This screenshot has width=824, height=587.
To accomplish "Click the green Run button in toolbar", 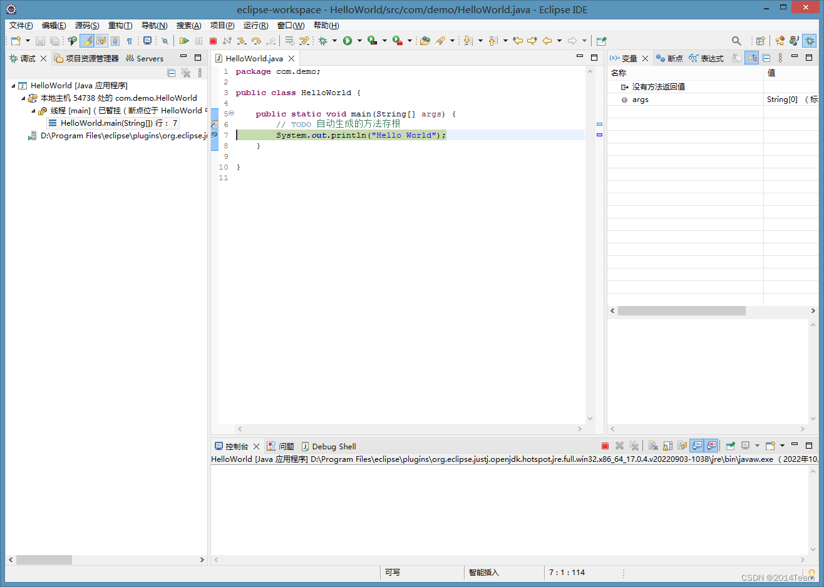I will [348, 41].
